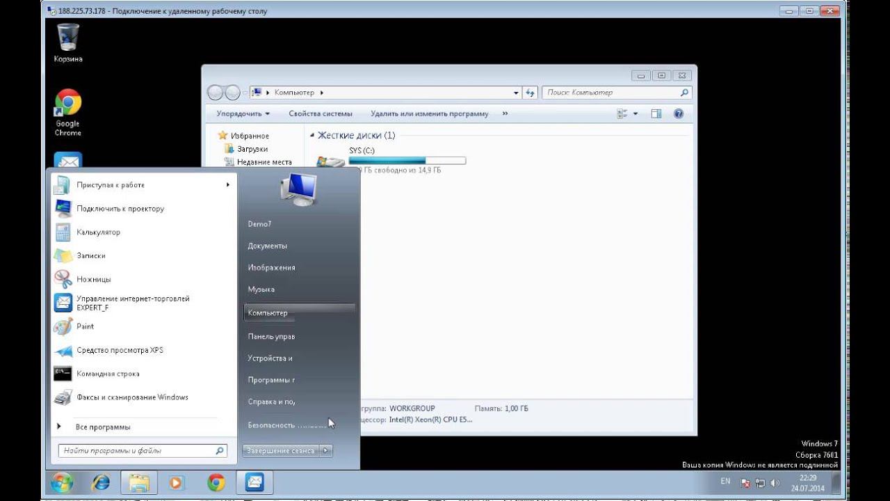
Task: Toggle the Explorer preview pane icon
Action: click(x=656, y=113)
